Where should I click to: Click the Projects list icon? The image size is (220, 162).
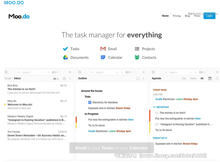click(x=137, y=49)
